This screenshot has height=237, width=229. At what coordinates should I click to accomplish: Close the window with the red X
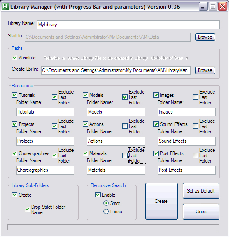[222, 7]
